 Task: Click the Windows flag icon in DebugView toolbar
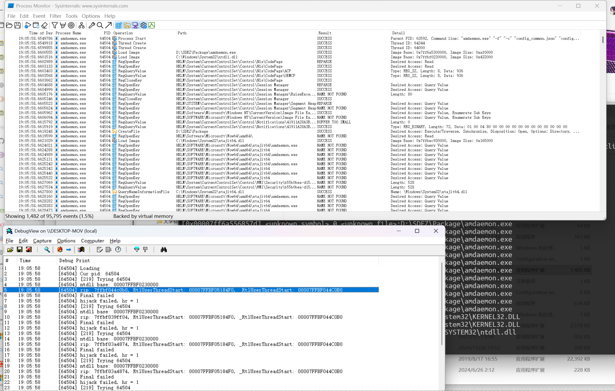pos(81,250)
